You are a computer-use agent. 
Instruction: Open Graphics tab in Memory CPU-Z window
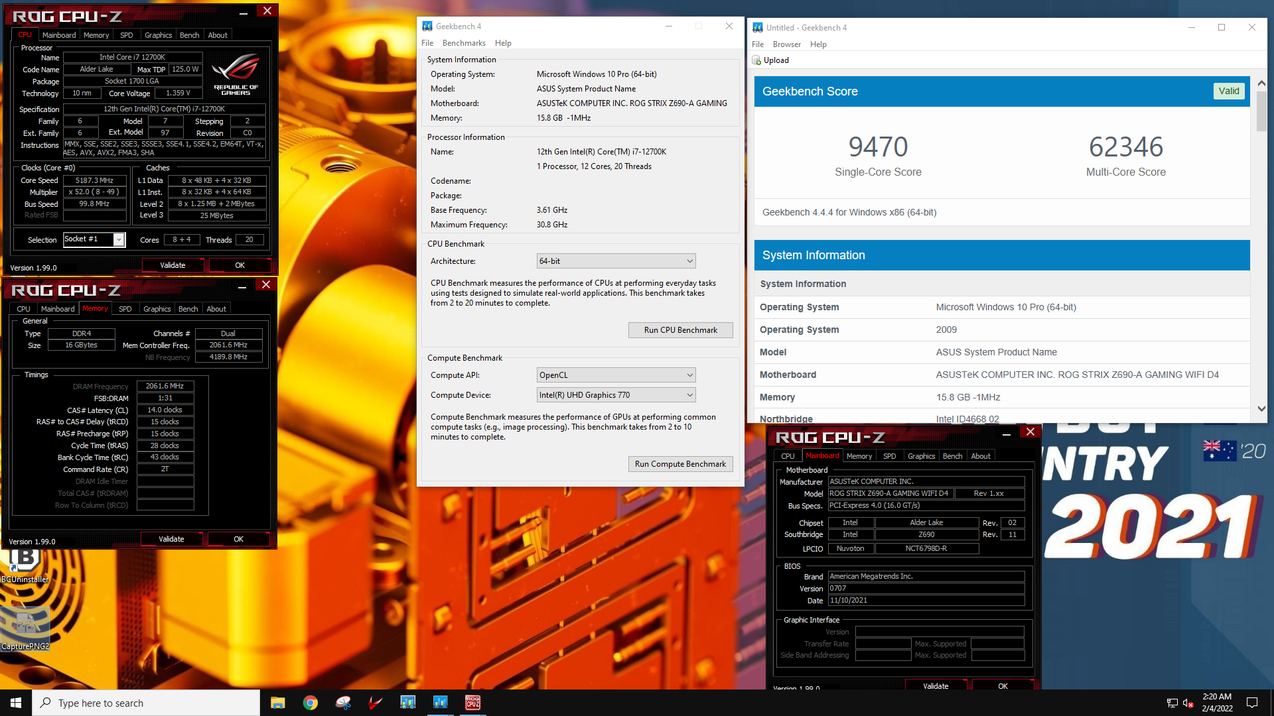click(x=157, y=309)
